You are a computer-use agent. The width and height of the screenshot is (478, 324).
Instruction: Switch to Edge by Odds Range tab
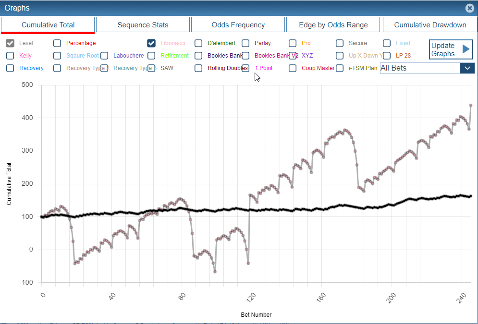click(x=333, y=24)
